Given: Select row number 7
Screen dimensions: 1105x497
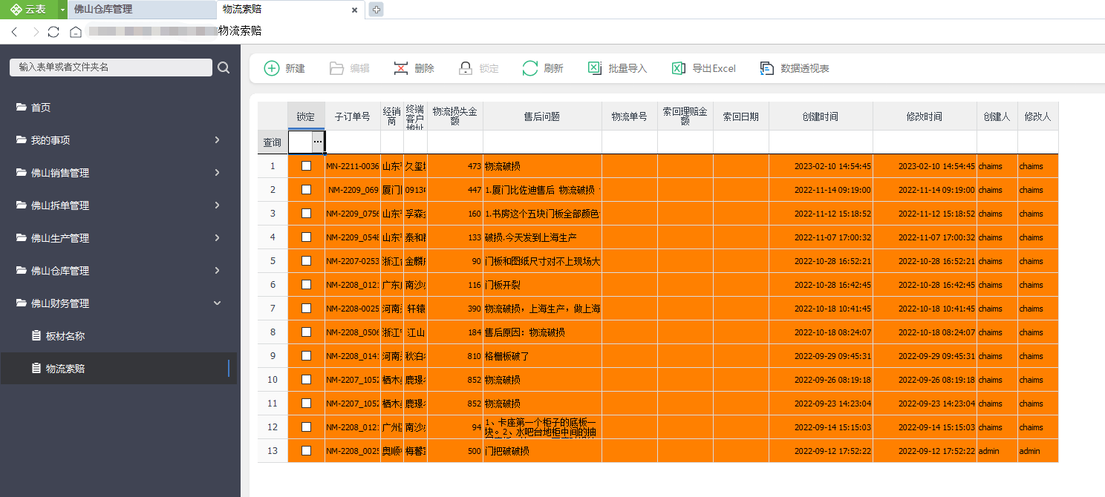Looking at the screenshot, I should click(x=273, y=309).
